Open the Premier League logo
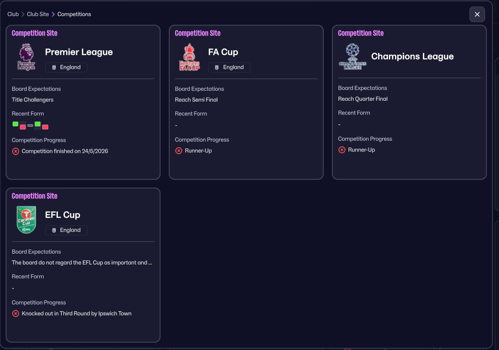This screenshot has width=499, height=350. coord(27,57)
